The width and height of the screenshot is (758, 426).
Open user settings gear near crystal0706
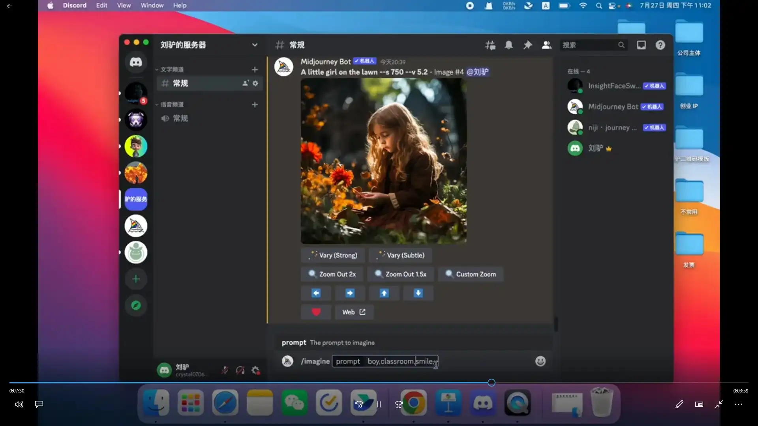(255, 370)
